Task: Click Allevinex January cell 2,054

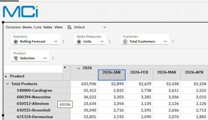Action: click(x=112, y=103)
